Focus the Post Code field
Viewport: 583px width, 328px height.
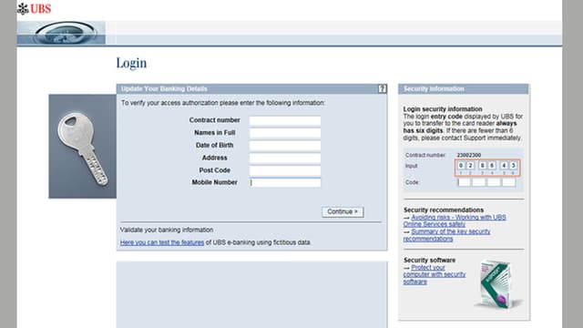coord(285,170)
